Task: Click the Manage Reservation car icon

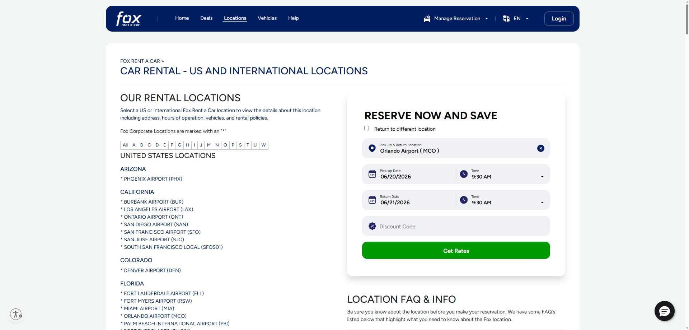Action: click(427, 19)
